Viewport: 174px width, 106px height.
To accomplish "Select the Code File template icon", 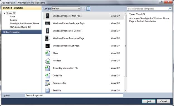I will click(48, 76).
